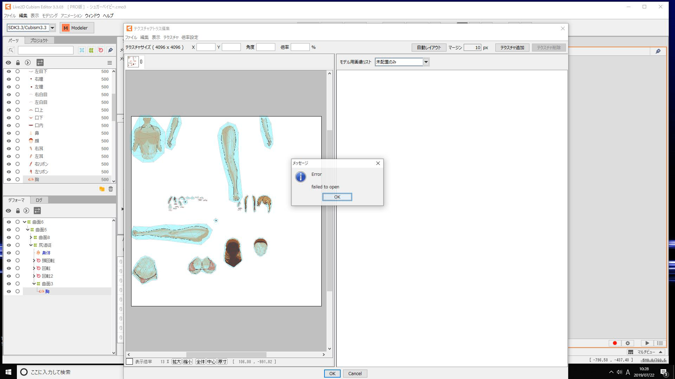
Task: Click the pen icon at top of right panel
Action: pos(658,51)
